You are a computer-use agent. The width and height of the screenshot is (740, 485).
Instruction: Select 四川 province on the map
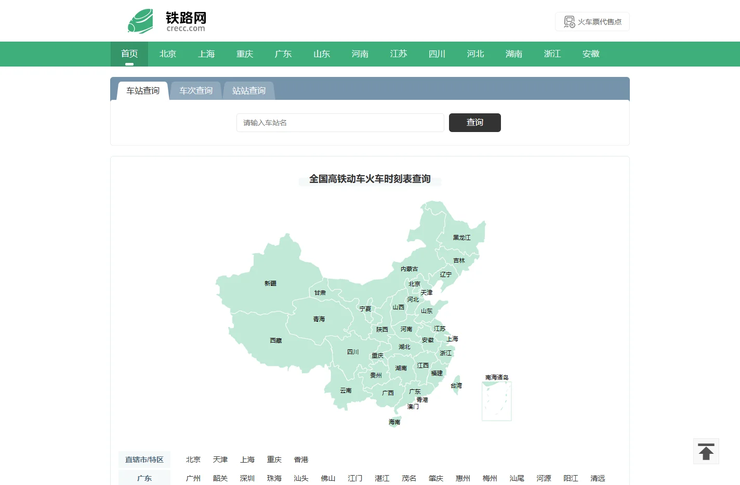353,352
